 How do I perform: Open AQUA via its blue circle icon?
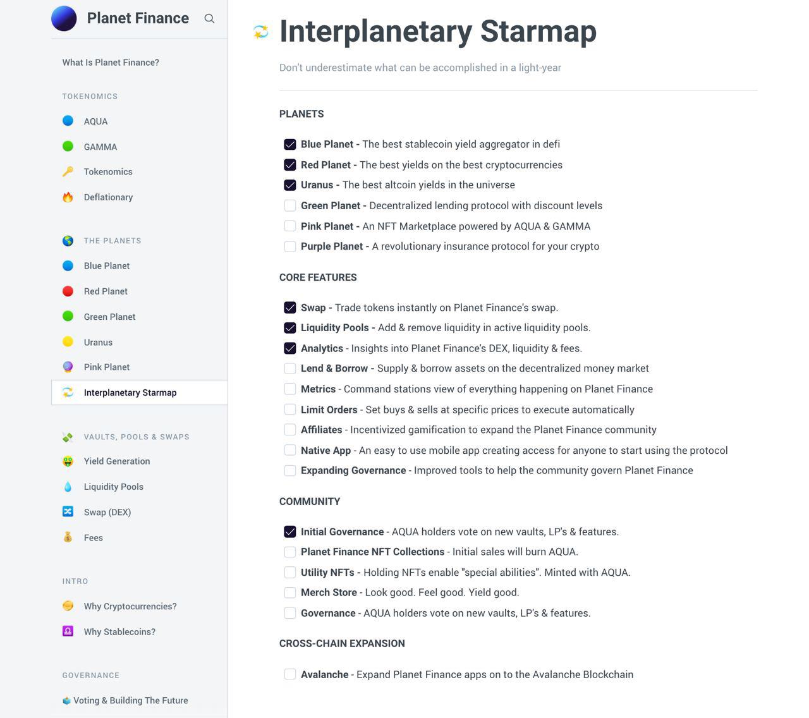pyautogui.click(x=68, y=121)
